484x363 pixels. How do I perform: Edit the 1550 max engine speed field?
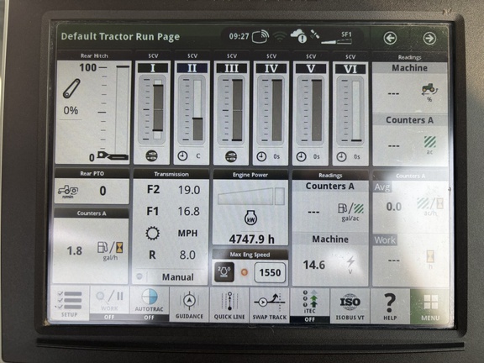tap(270, 272)
